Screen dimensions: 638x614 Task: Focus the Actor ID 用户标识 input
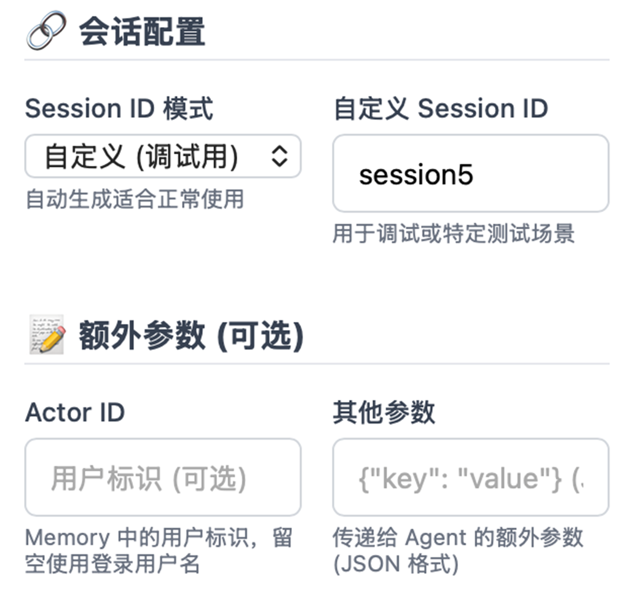(162, 477)
